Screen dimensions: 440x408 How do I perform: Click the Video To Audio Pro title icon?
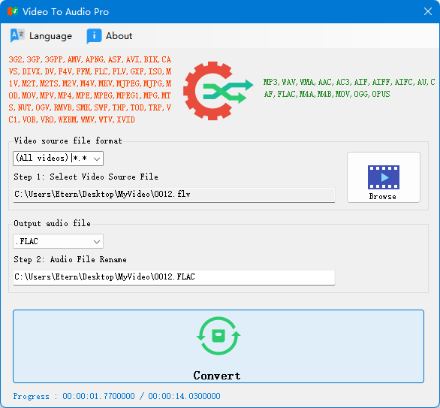tap(12, 11)
